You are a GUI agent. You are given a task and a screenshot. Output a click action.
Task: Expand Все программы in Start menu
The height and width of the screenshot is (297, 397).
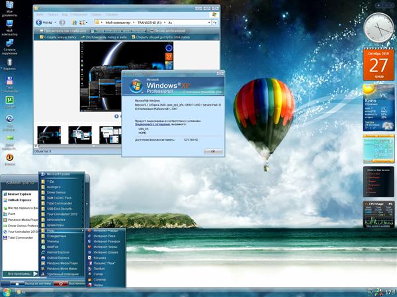click(x=21, y=274)
